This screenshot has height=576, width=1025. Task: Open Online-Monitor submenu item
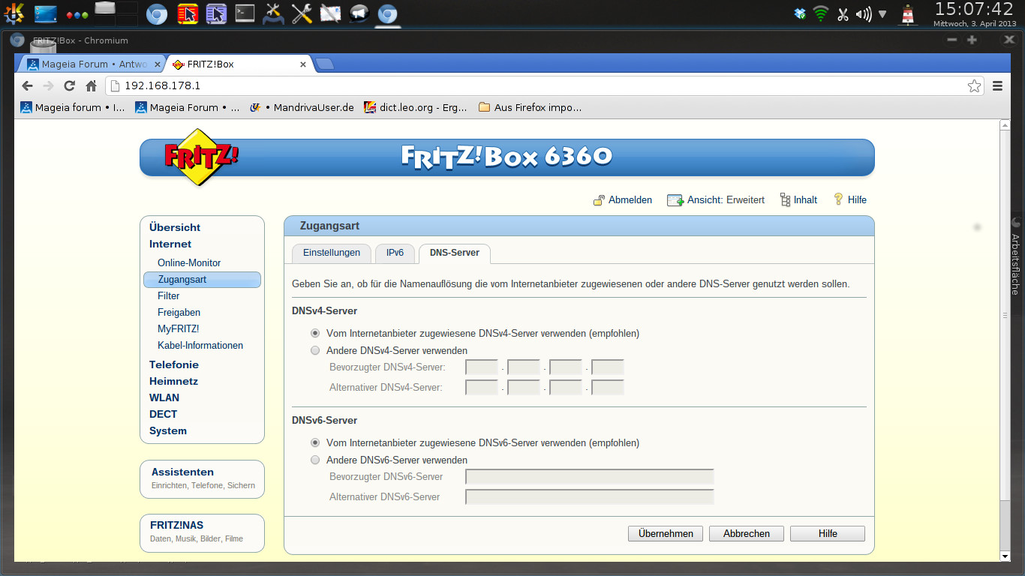click(x=189, y=262)
